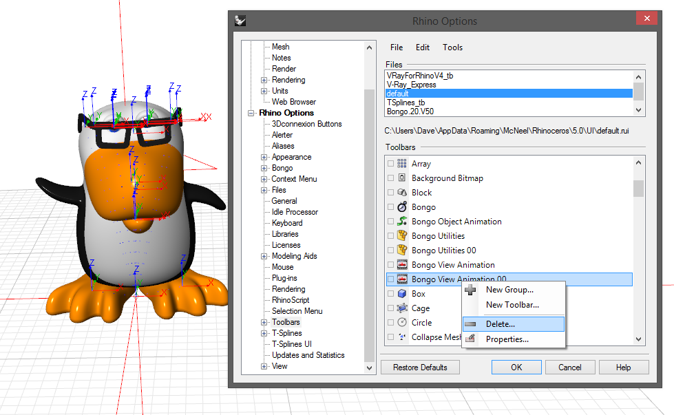The height and width of the screenshot is (415, 674).
Task: Click the Files list scroll-down arrow
Action: 639,110
